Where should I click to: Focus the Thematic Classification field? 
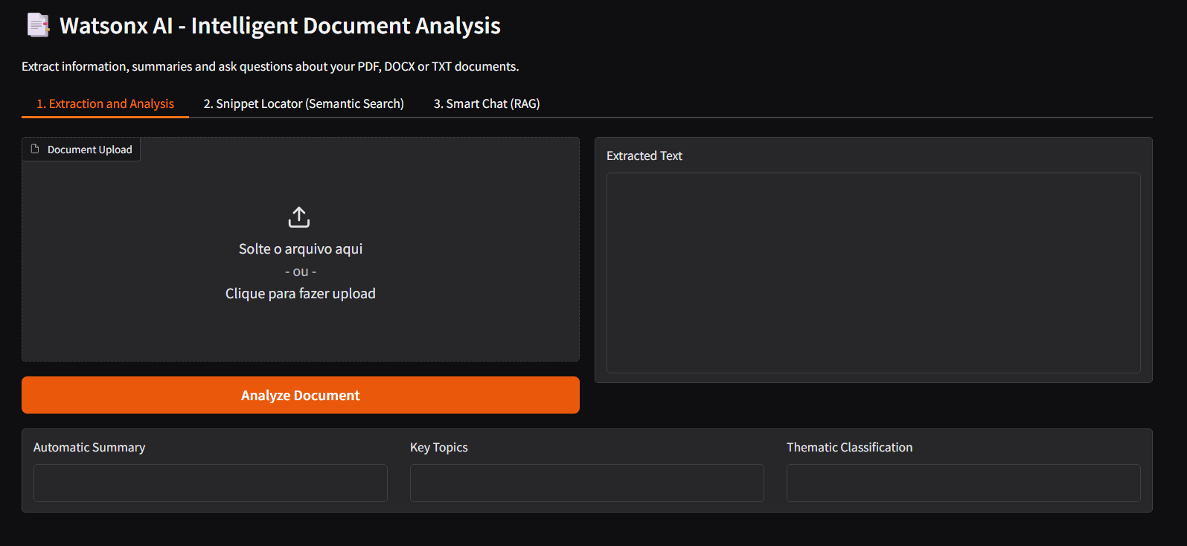(964, 483)
